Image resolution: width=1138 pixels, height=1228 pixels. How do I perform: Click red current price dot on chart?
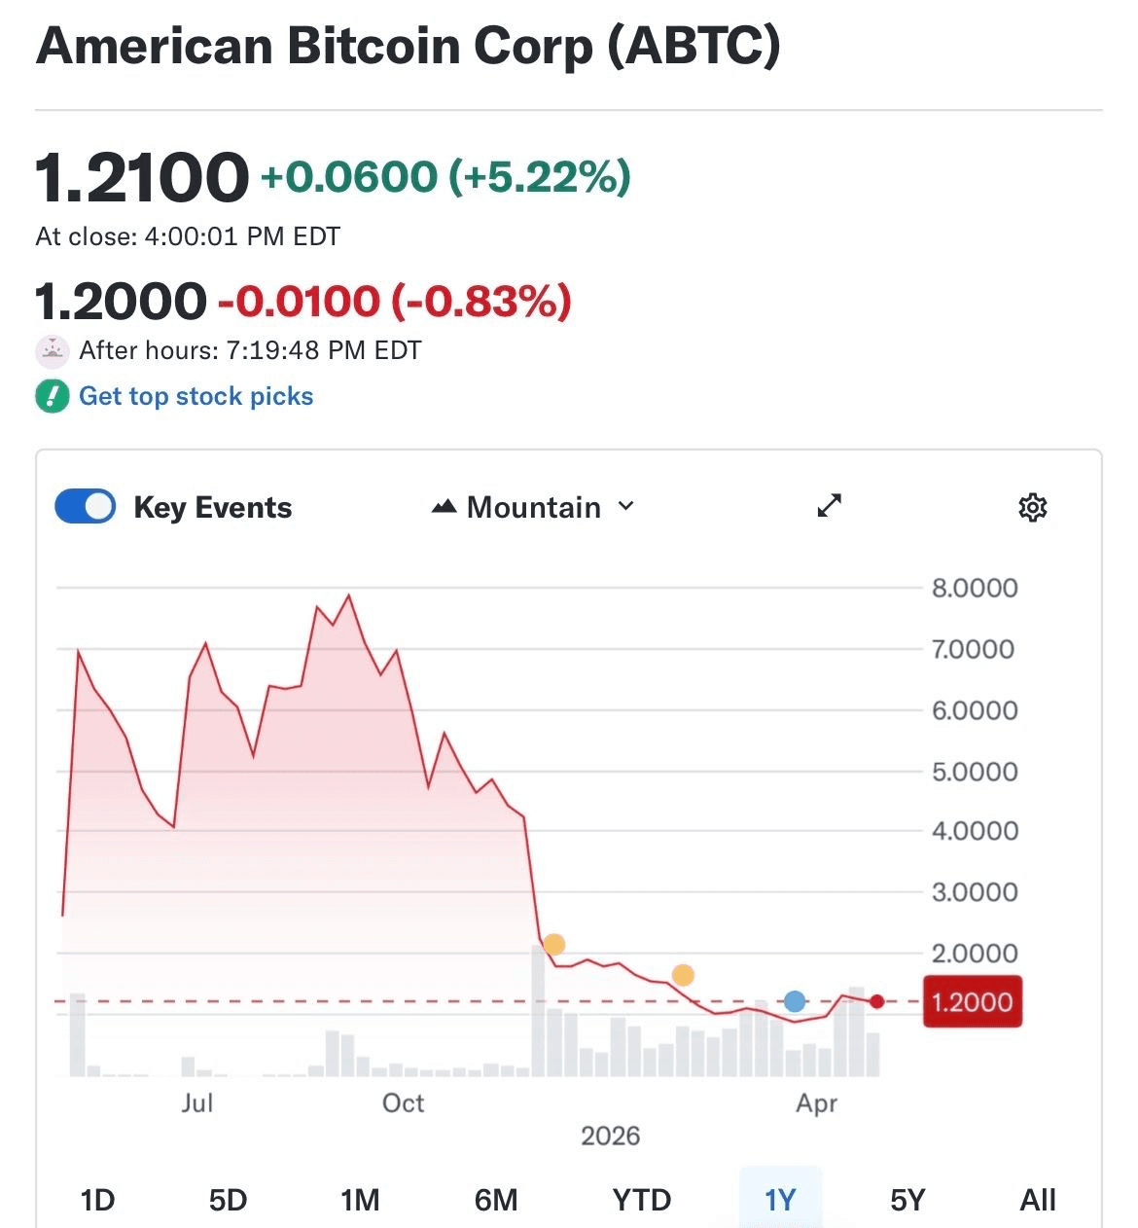tap(876, 1001)
